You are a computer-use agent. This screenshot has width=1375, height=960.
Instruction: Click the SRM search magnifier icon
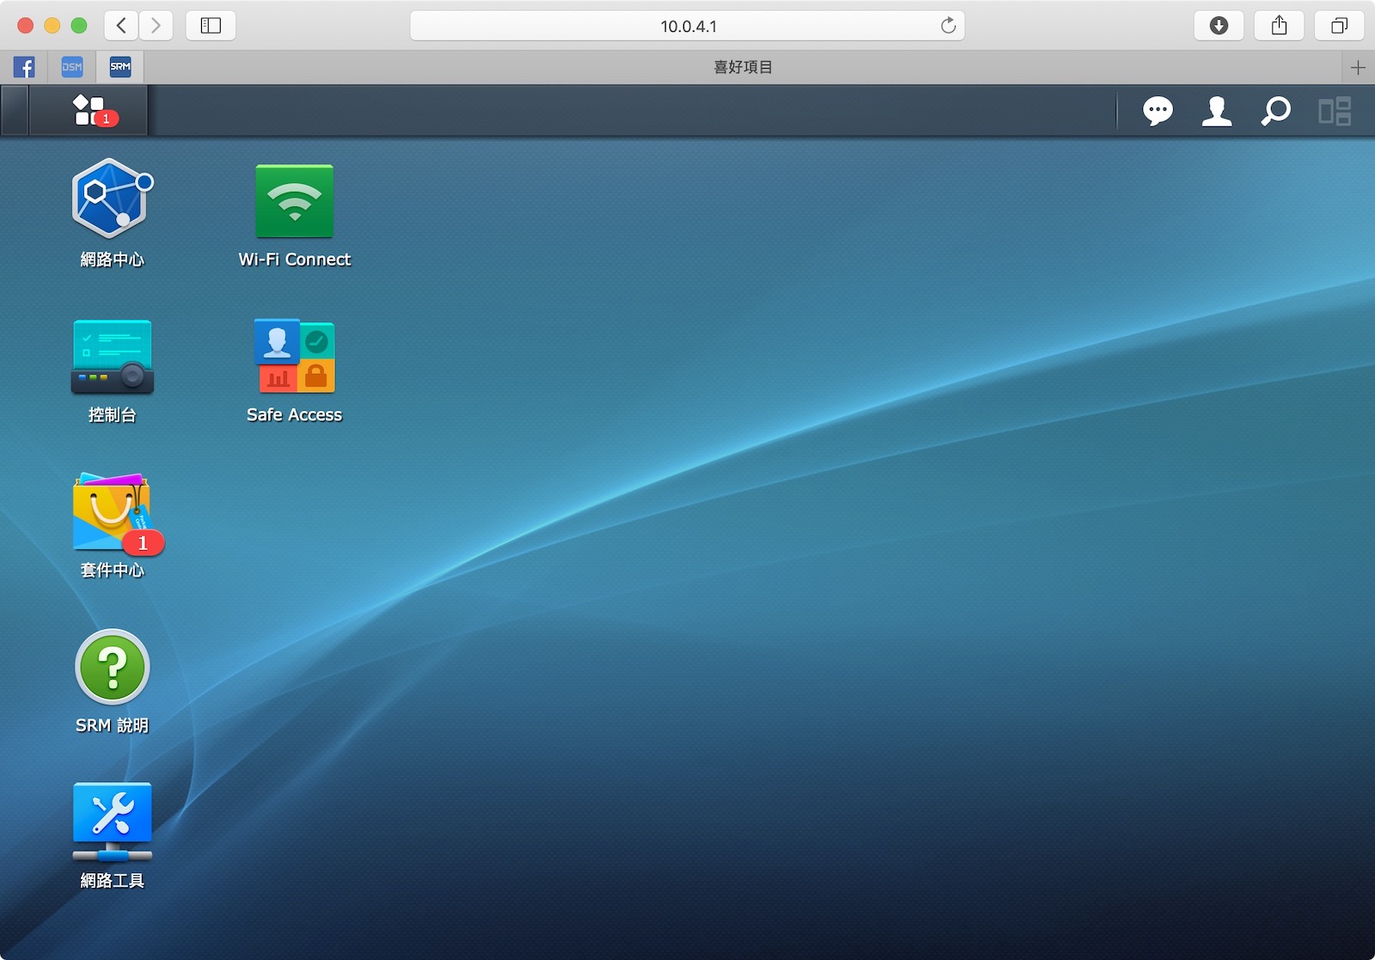pos(1275,111)
